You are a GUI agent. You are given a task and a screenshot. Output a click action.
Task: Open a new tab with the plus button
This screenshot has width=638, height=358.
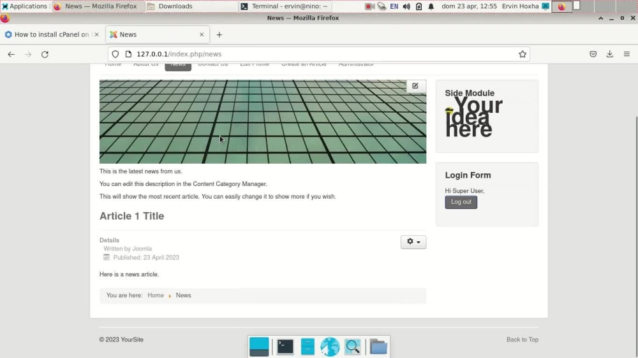point(219,34)
